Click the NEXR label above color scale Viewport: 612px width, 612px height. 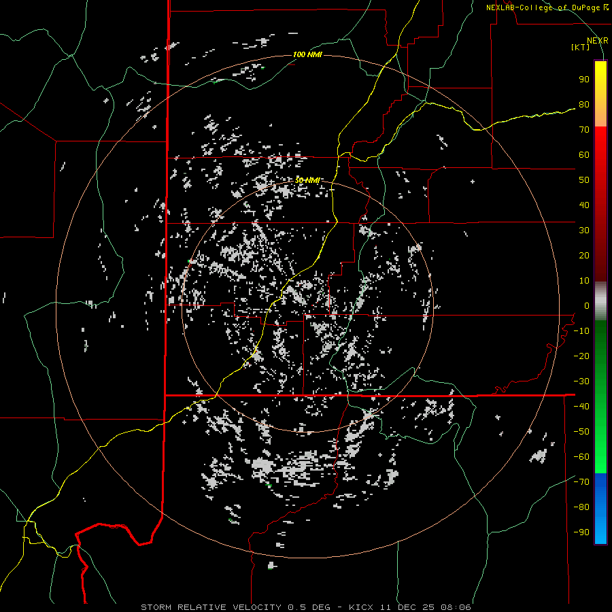597,41
